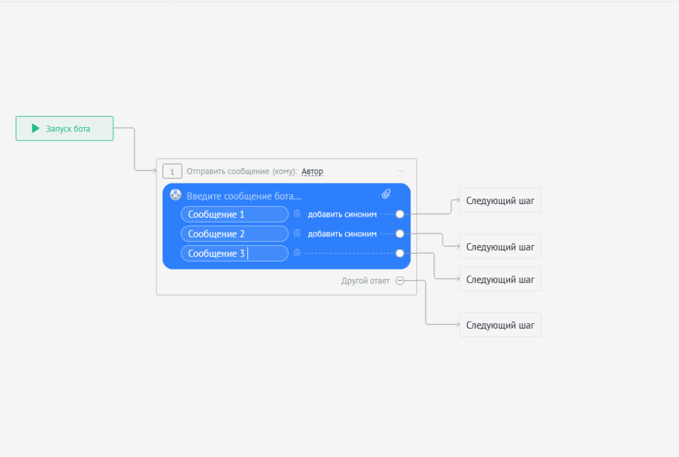The image size is (679, 457).
Task: Click the Другой ответ minus connector circle
Action: (400, 281)
